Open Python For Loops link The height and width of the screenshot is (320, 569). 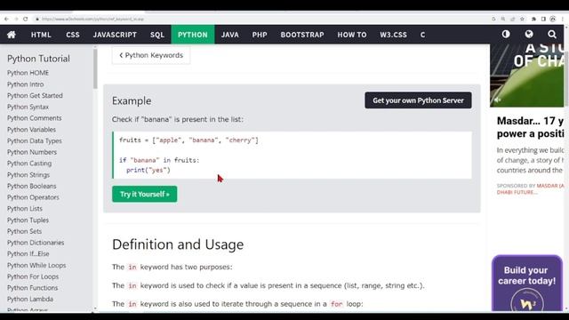point(33,276)
